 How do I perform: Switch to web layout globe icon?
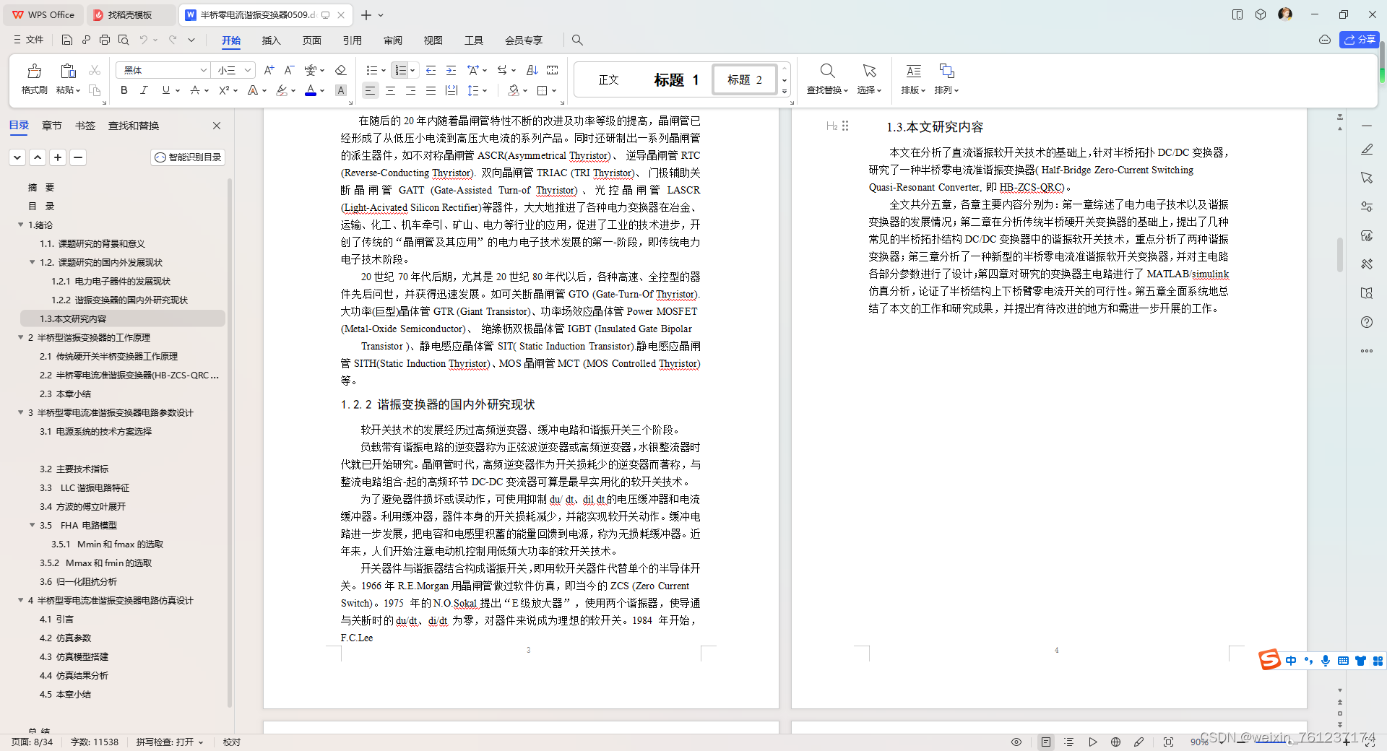click(x=1115, y=742)
